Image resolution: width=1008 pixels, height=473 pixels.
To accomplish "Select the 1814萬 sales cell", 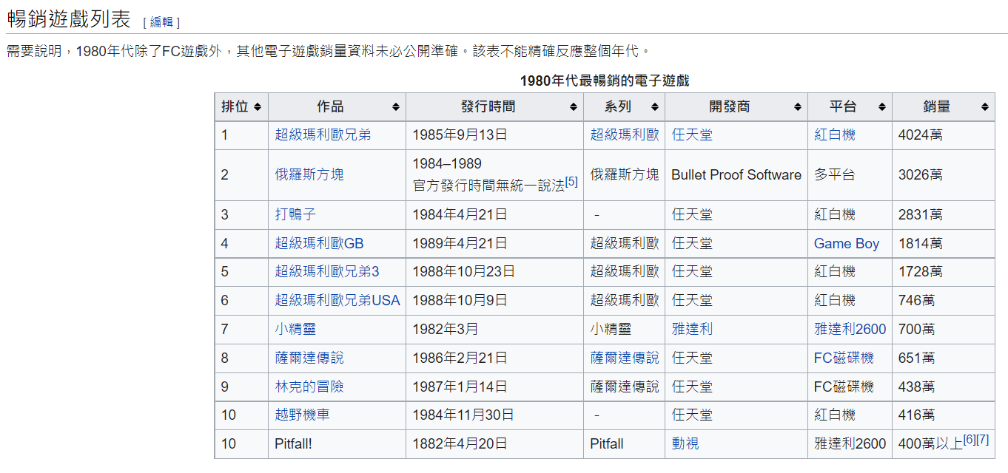I will (x=943, y=244).
